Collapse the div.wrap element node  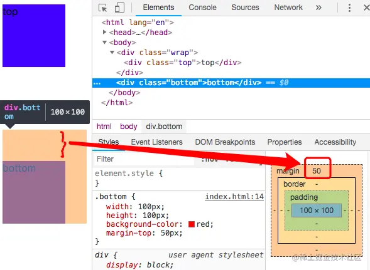(x=112, y=52)
